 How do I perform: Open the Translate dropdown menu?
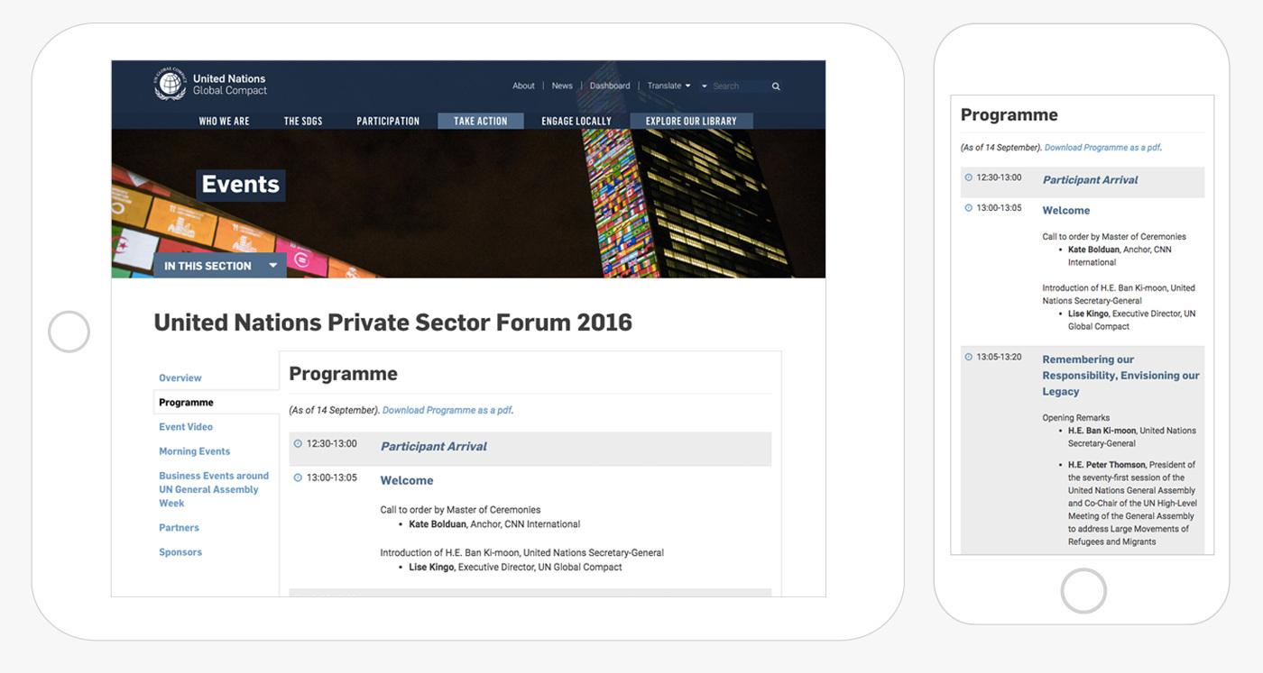[x=668, y=86]
